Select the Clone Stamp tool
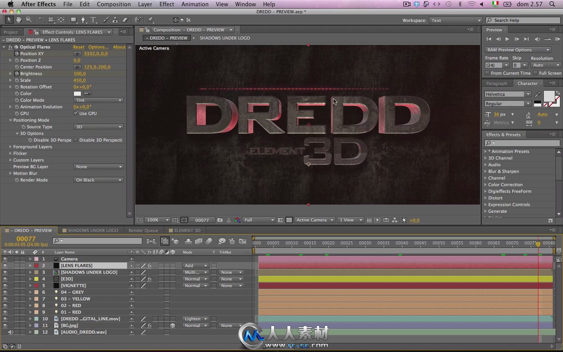 pyautogui.click(x=115, y=20)
